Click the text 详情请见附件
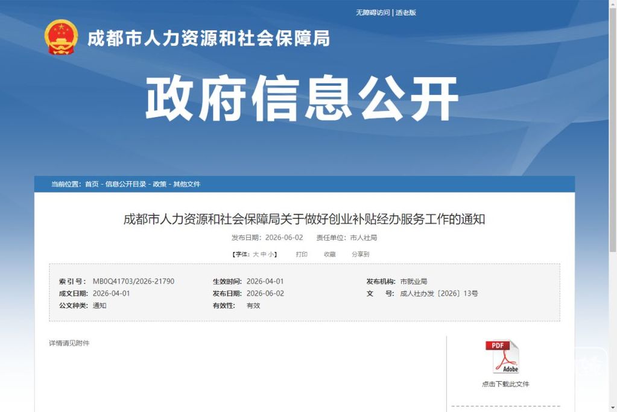Viewport: 617px width, 412px height. tap(69, 343)
